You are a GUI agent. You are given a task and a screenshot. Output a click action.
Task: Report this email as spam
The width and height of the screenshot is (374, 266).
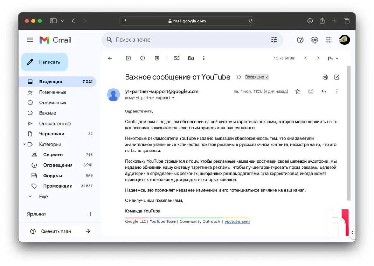[x=143, y=58]
